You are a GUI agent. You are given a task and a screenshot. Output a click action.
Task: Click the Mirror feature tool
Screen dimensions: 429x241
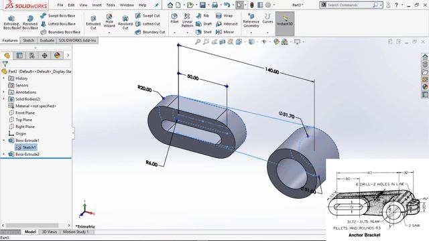225,32
